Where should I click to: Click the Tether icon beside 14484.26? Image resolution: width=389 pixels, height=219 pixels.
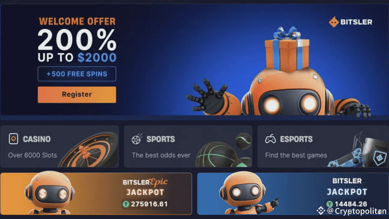click(330, 204)
